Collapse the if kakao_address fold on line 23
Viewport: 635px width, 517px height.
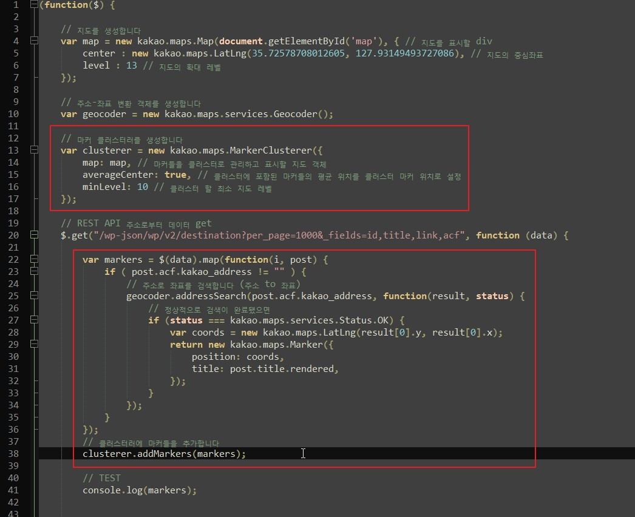click(35, 271)
